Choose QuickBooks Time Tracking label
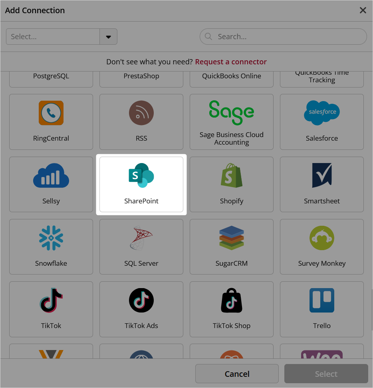The height and width of the screenshot is (388, 373). click(322, 77)
